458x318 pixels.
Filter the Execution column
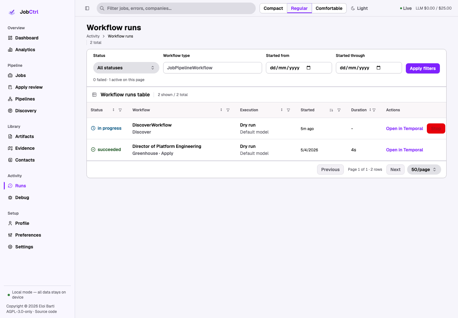pos(288,110)
